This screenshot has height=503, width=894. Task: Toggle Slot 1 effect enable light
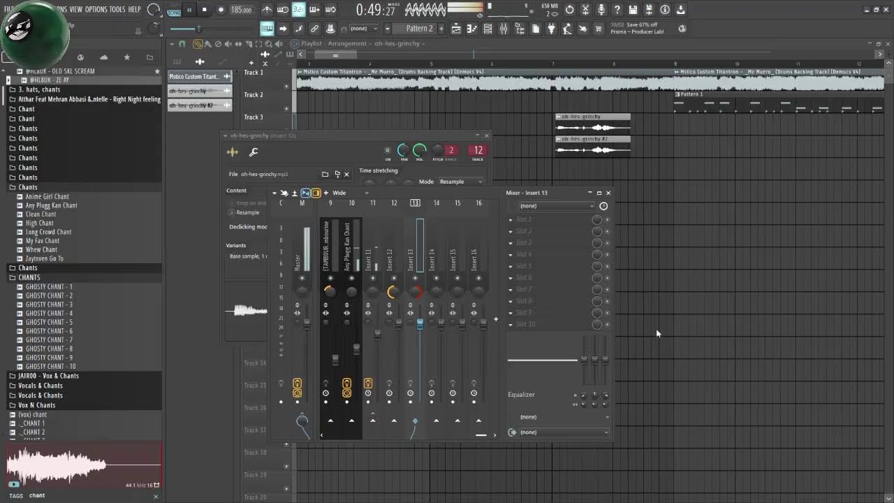pyautogui.click(x=607, y=219)
